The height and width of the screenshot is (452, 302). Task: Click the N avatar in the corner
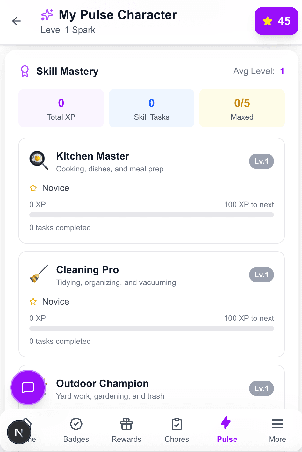click(x=19, y=432)
